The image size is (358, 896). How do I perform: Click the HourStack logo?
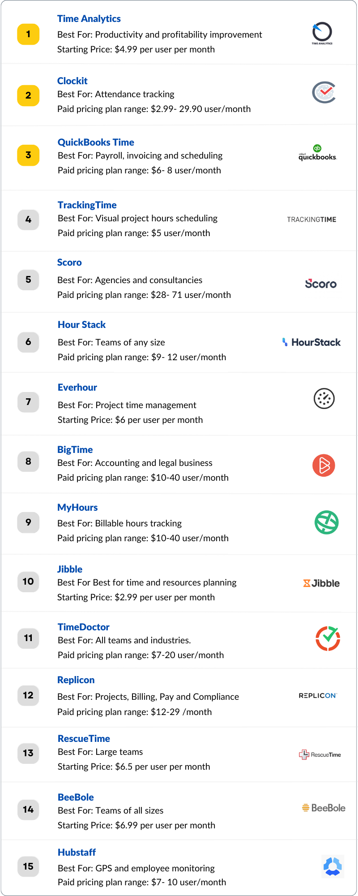311,342
